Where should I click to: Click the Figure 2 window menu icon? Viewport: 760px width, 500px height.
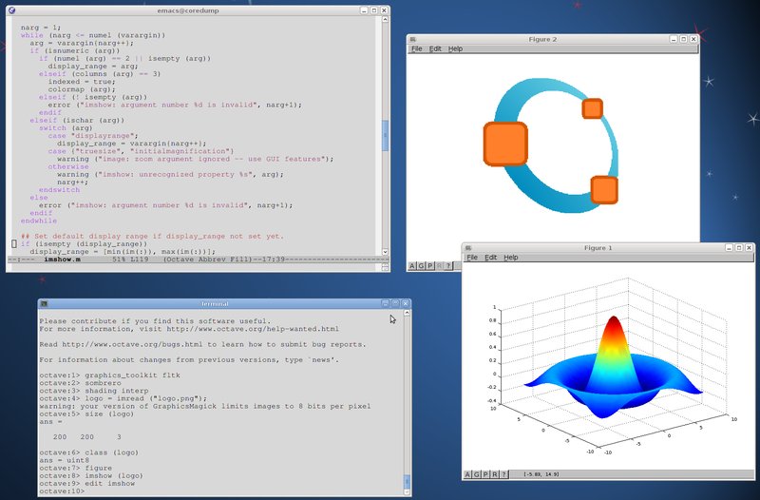(412, 39)
